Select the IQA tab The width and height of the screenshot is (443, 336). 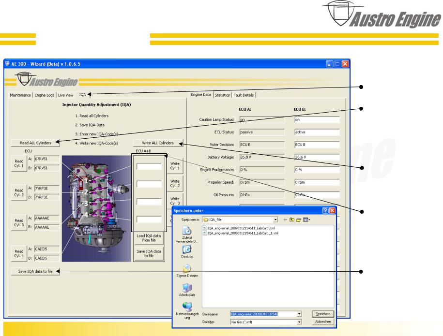coord(82,94)
